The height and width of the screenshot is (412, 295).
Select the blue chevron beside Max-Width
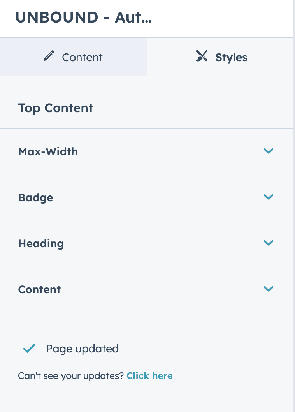click(x=269, y=151)
